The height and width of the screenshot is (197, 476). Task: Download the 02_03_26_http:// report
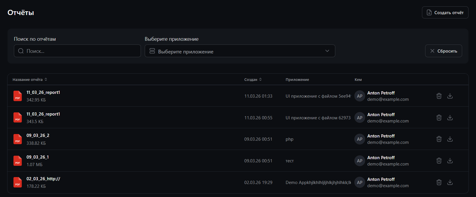click(x=450, y=182)
